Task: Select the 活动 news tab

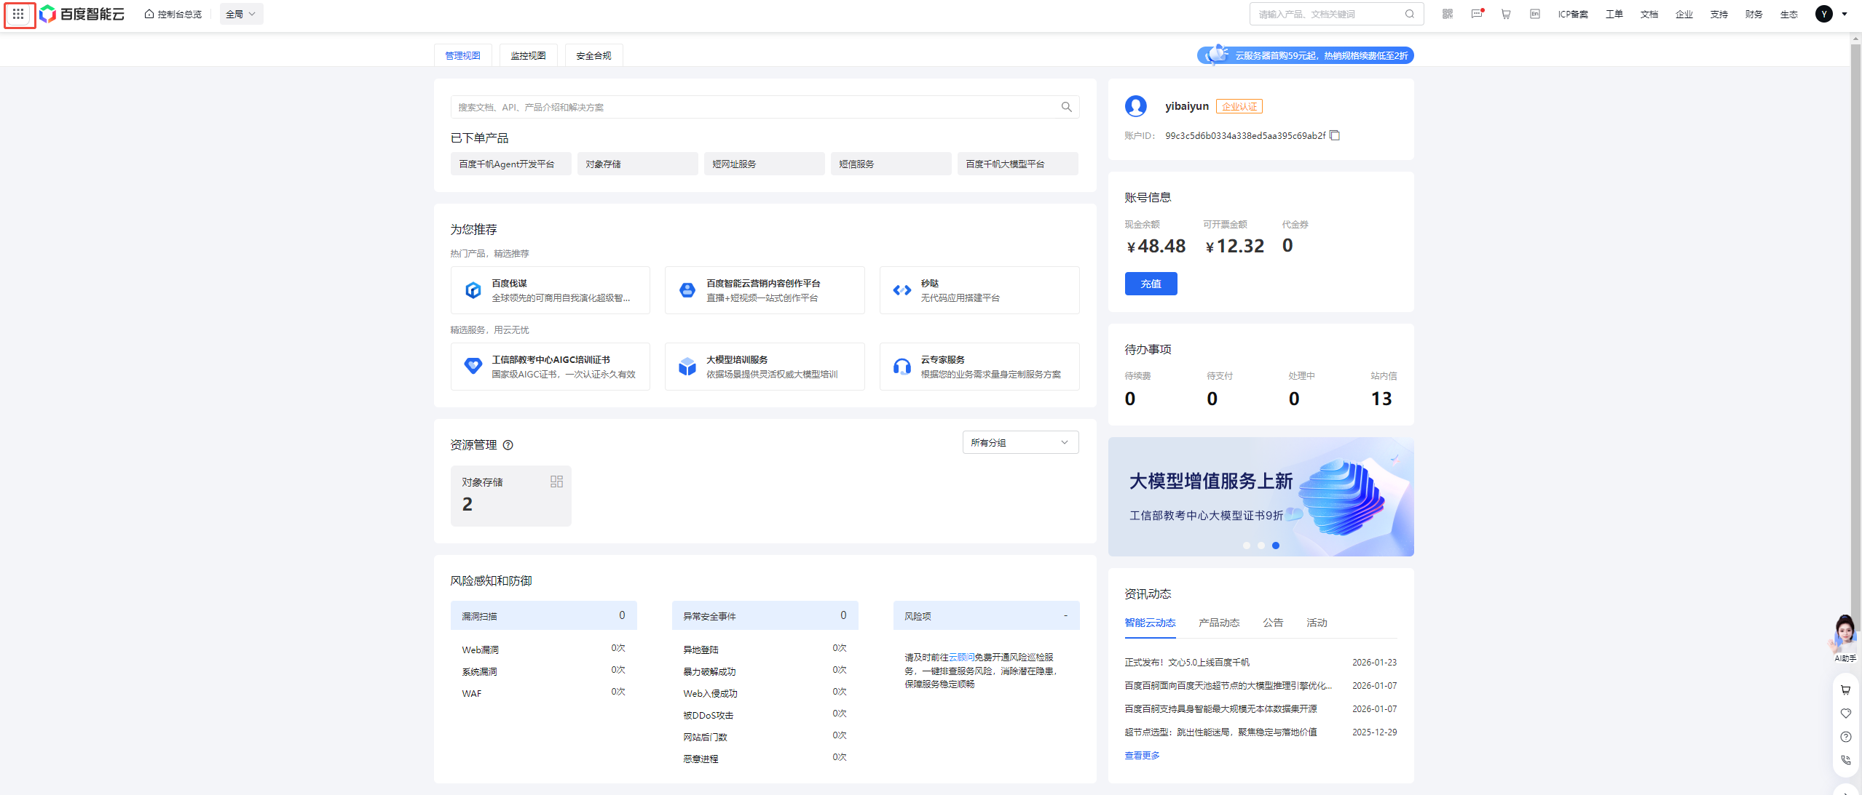Action: tap(1317, 623)
